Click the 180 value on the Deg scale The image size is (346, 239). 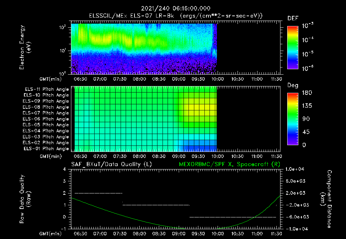tap(307, 93)
